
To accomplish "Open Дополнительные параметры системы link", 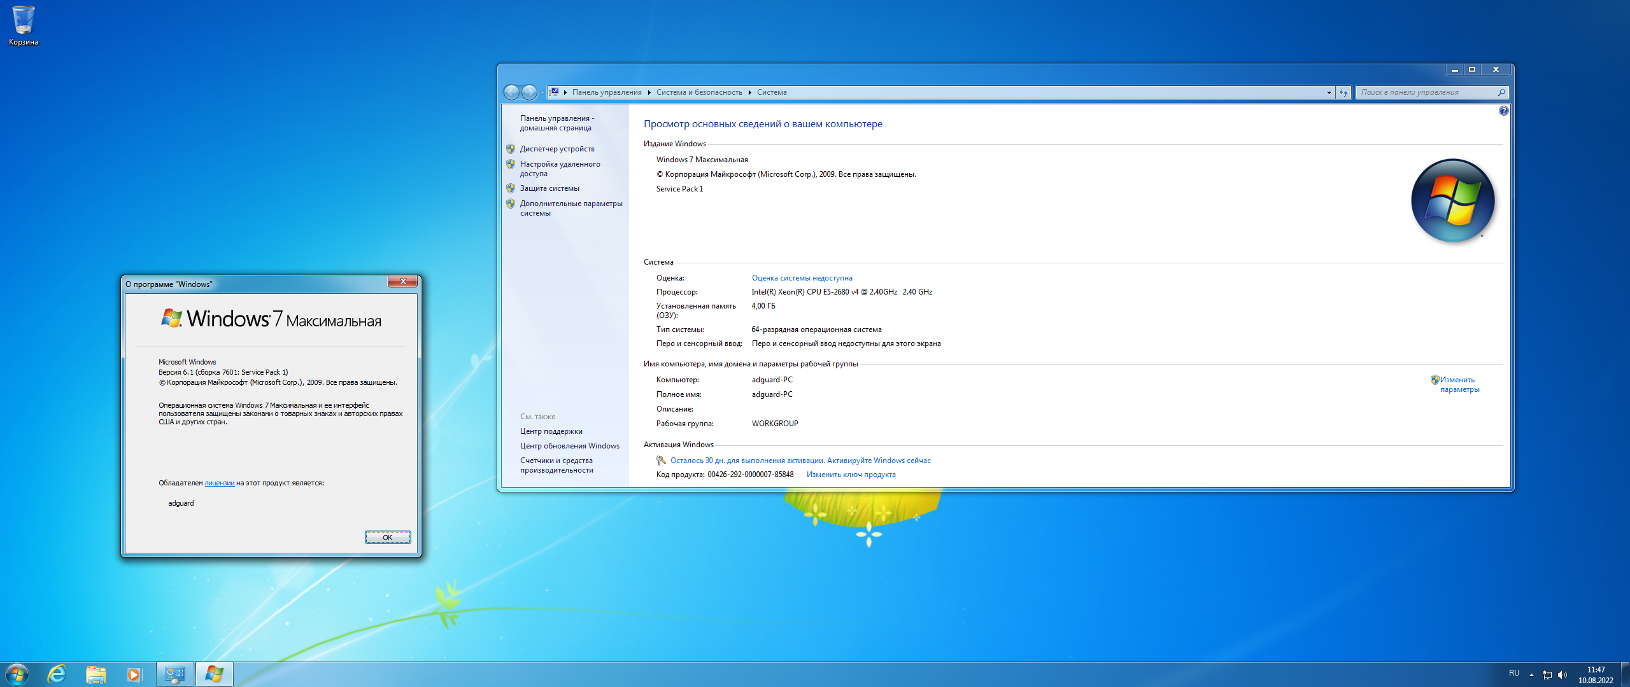I will click(x=571, y=208).
